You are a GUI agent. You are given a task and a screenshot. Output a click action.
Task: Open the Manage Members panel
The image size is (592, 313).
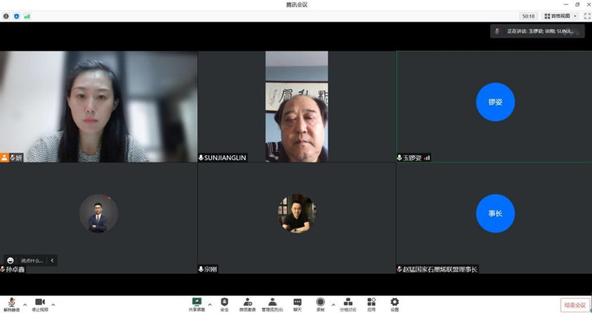272,303
